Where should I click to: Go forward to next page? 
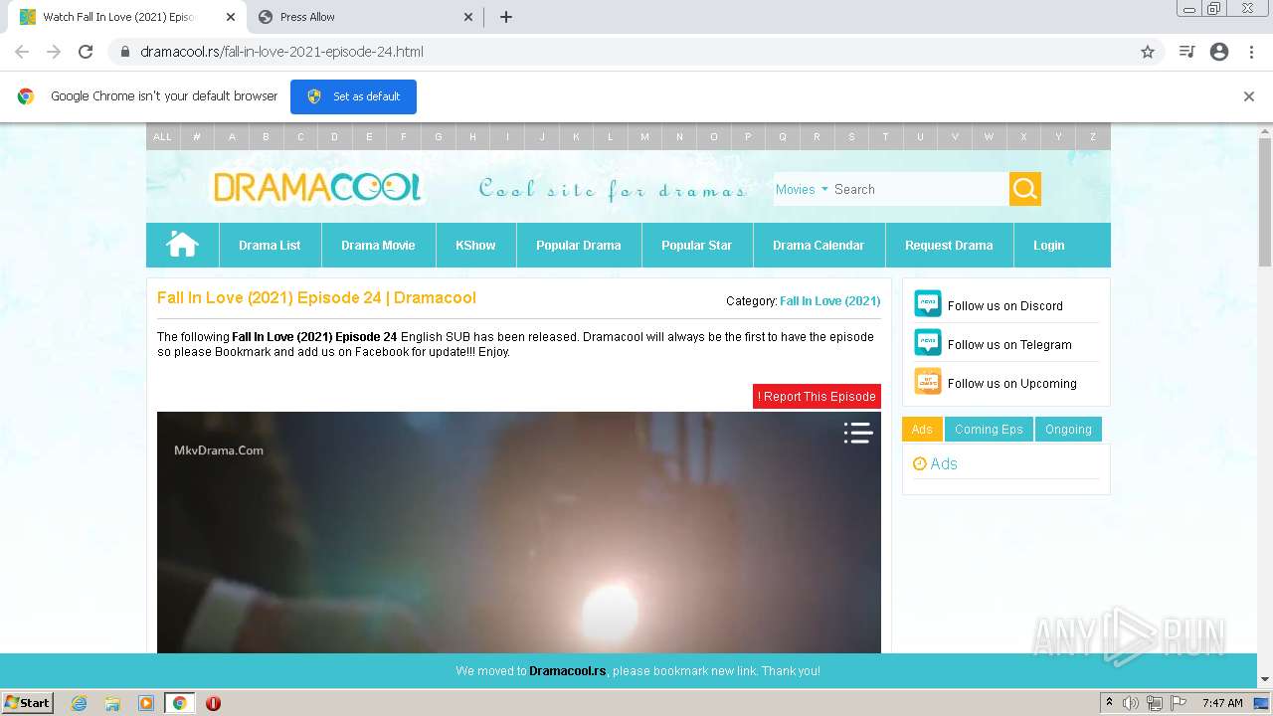(x=54, y=52)
